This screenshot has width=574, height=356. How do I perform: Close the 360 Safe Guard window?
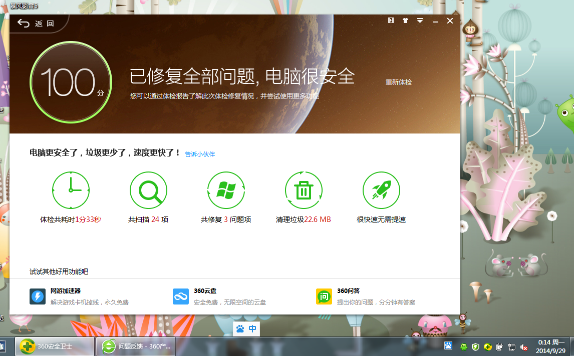click(x=450, y=21)
